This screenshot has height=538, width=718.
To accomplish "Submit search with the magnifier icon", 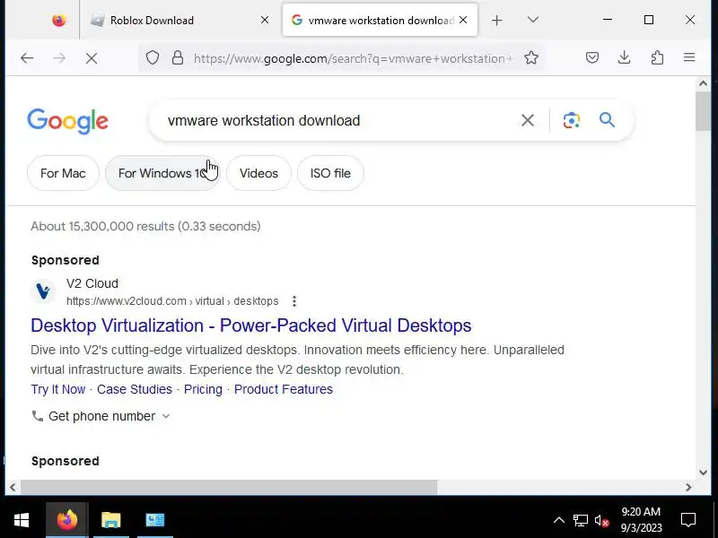I will [608, 120].
